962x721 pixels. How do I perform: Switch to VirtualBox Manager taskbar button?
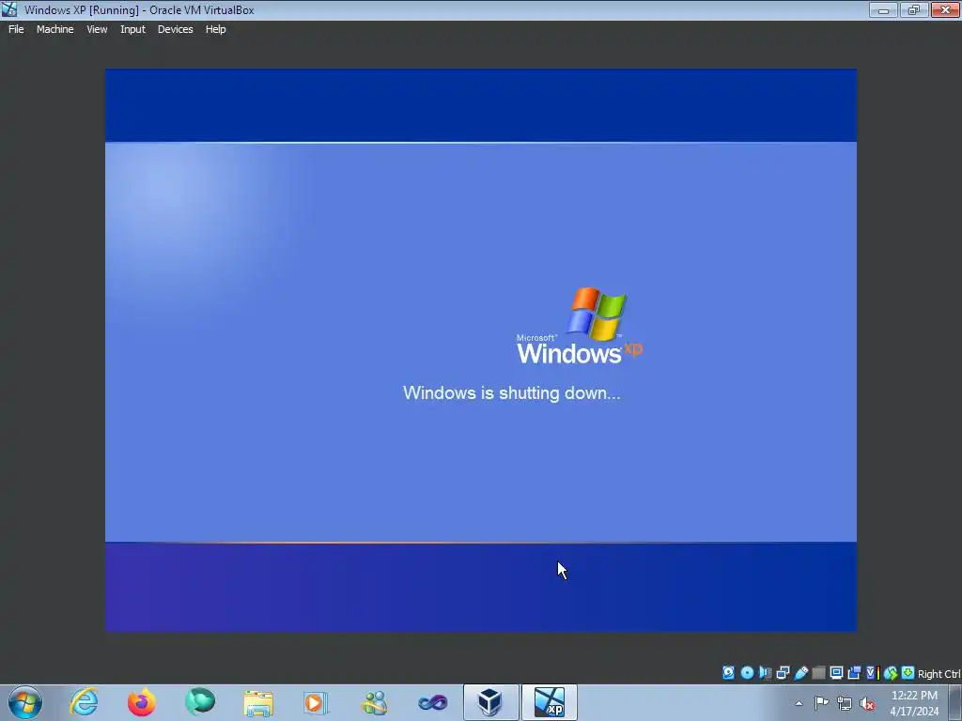pos(490,702)
